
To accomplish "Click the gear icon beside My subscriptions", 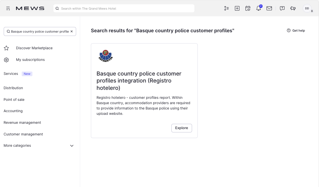I will click(6, 60).
